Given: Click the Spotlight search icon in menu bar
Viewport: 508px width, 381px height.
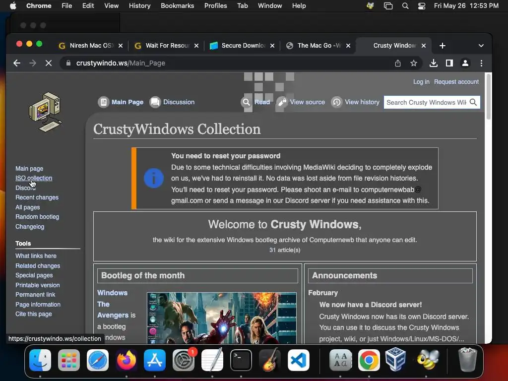Looking at the screenshot, I should (405, 6).
